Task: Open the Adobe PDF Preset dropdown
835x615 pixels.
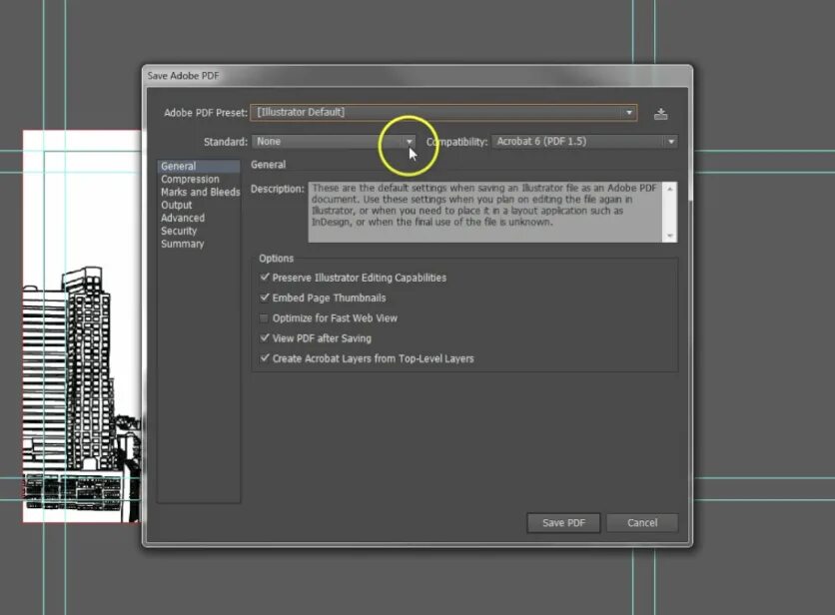Action: (443, 113)
